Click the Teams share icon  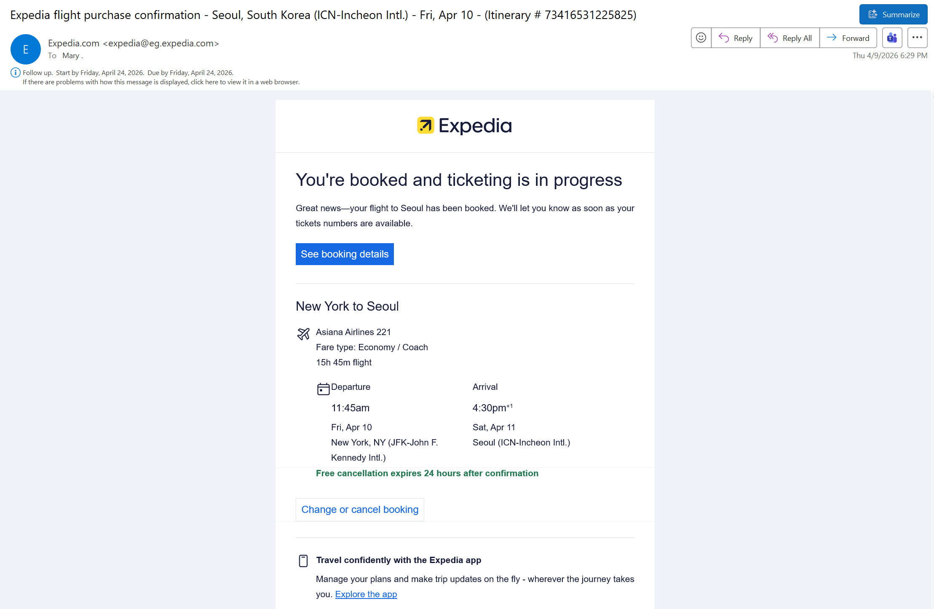click(892, 38)
